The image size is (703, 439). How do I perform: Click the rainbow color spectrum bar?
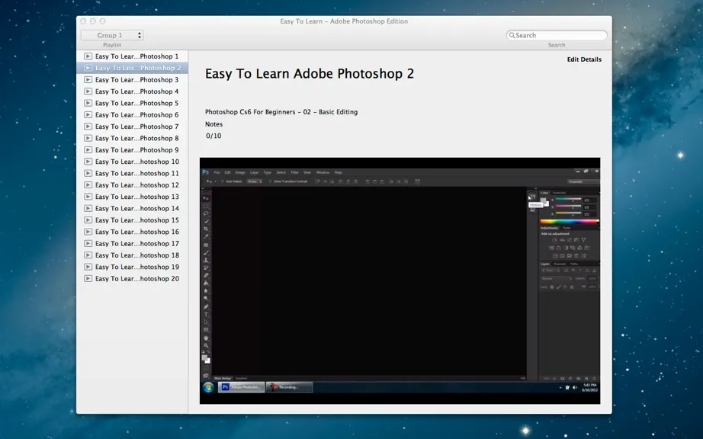point(570,221)
